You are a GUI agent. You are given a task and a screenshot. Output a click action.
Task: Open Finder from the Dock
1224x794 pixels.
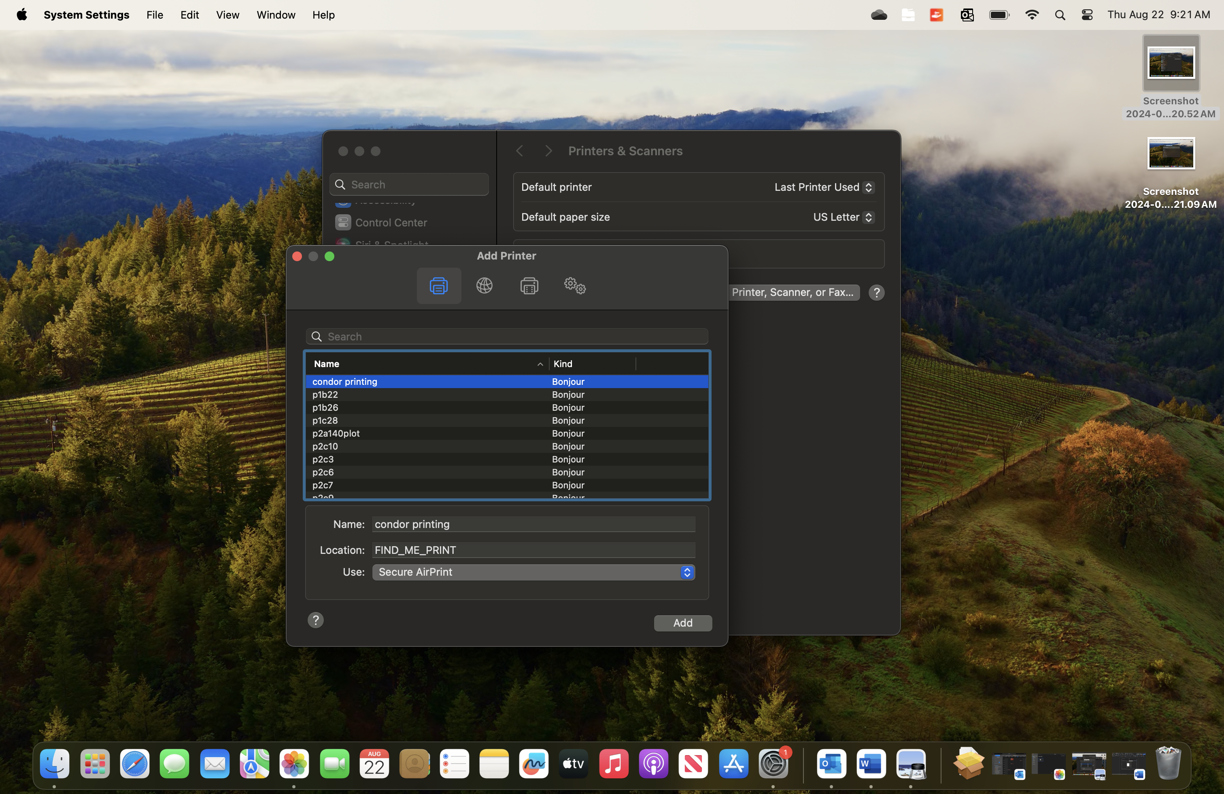pyautogui.click(x=55, y=764)
